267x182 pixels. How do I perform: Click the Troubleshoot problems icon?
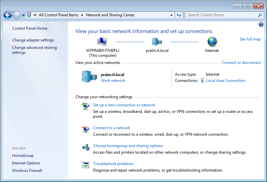point(86,165)
